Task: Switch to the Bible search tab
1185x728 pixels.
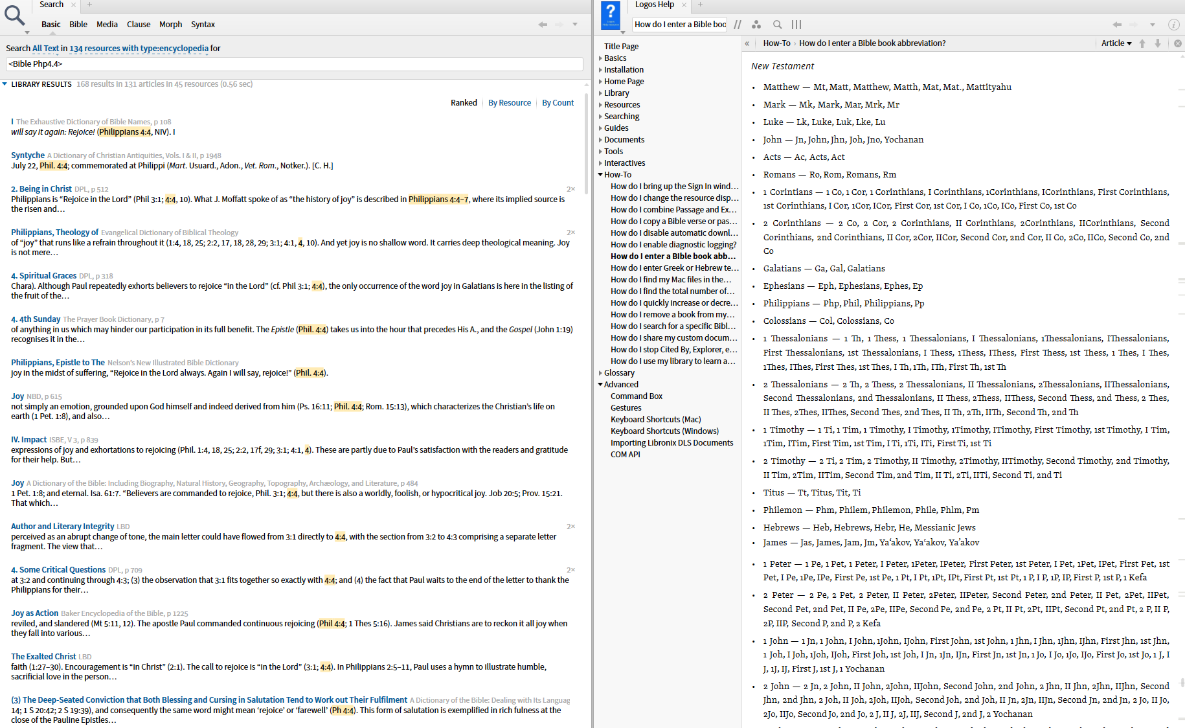Action: pyautogui.click(x=78, y=25)
